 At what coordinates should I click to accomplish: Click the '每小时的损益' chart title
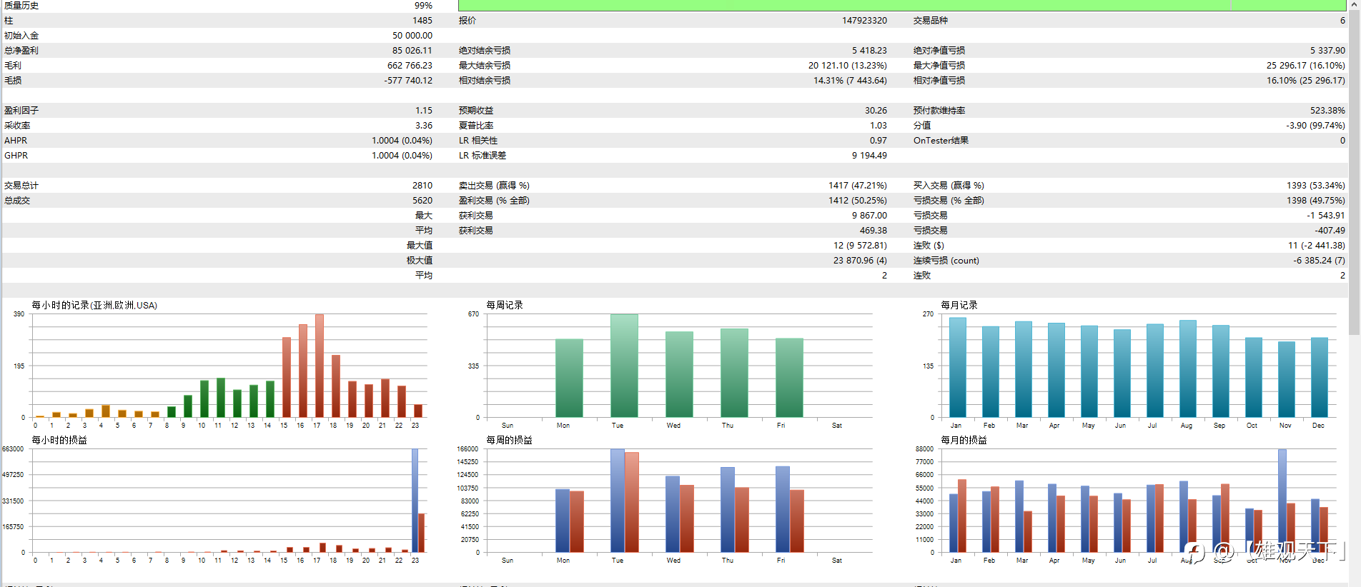pos(59,440)
